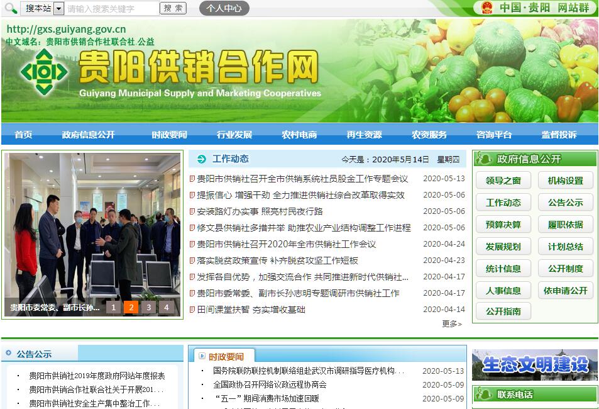599x409 pixels.
Task: Click the 个人中心 button
Action: pyautogui.click(x=224, y=8)
